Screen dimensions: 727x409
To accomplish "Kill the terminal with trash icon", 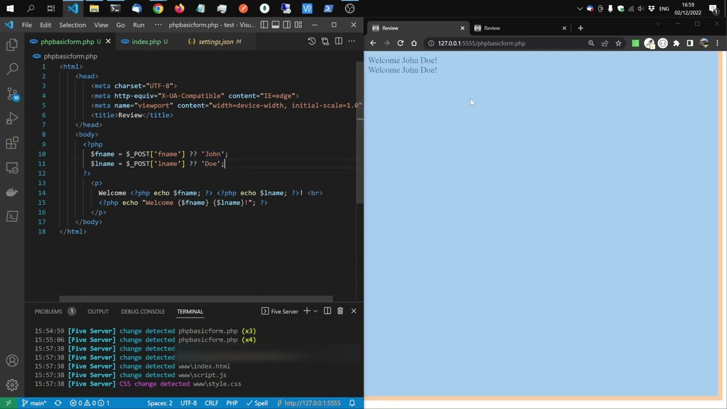I will click(340, 311).
